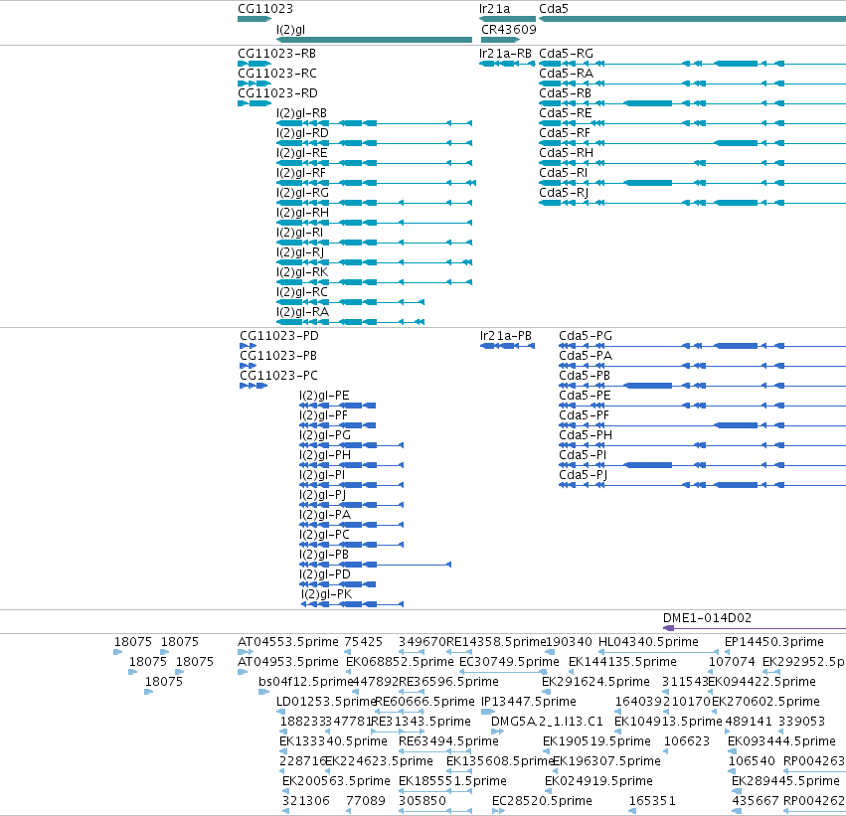The height and width of the screenshot is (816, 846).
Task: Select transcript l(2)gl-RI
Action: pos(374,243)
